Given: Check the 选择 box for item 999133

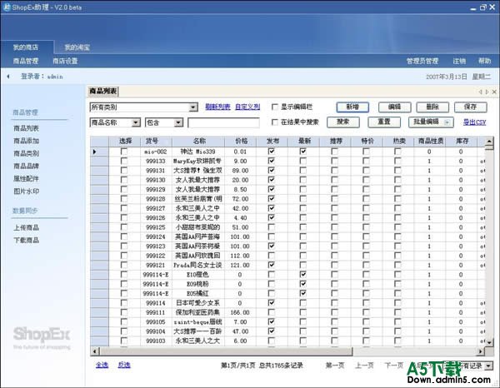Looking at the screenshot, I should 124,161.
